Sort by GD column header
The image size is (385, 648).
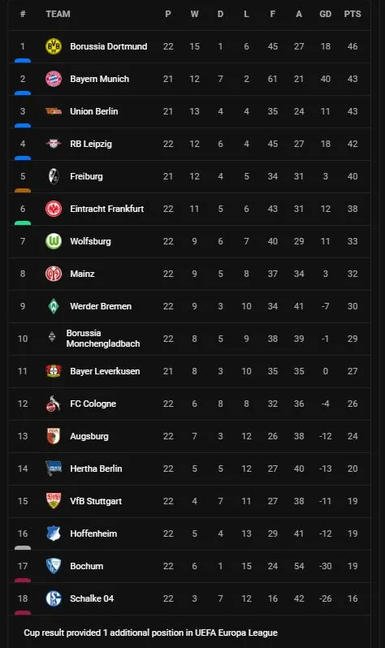pos(326,14)
